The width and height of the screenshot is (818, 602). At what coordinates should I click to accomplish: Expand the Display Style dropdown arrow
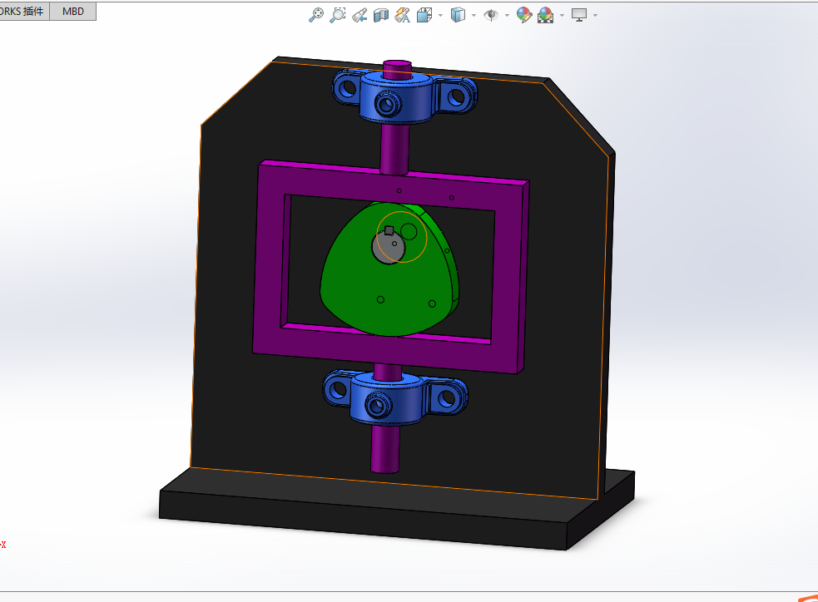point(473,15)
